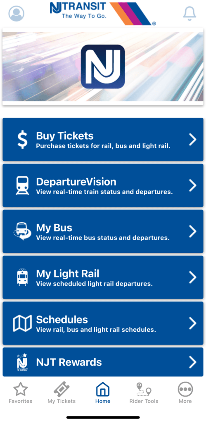Screen dimensions: 206x423
Task: Expand My Light Rail chevron arrow
Action: (192, 277)
